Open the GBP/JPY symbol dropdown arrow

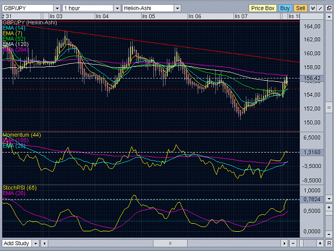pos(57,9)
